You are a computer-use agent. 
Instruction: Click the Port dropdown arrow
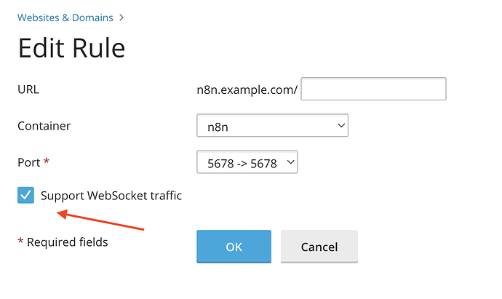click(x=291, y=163)
